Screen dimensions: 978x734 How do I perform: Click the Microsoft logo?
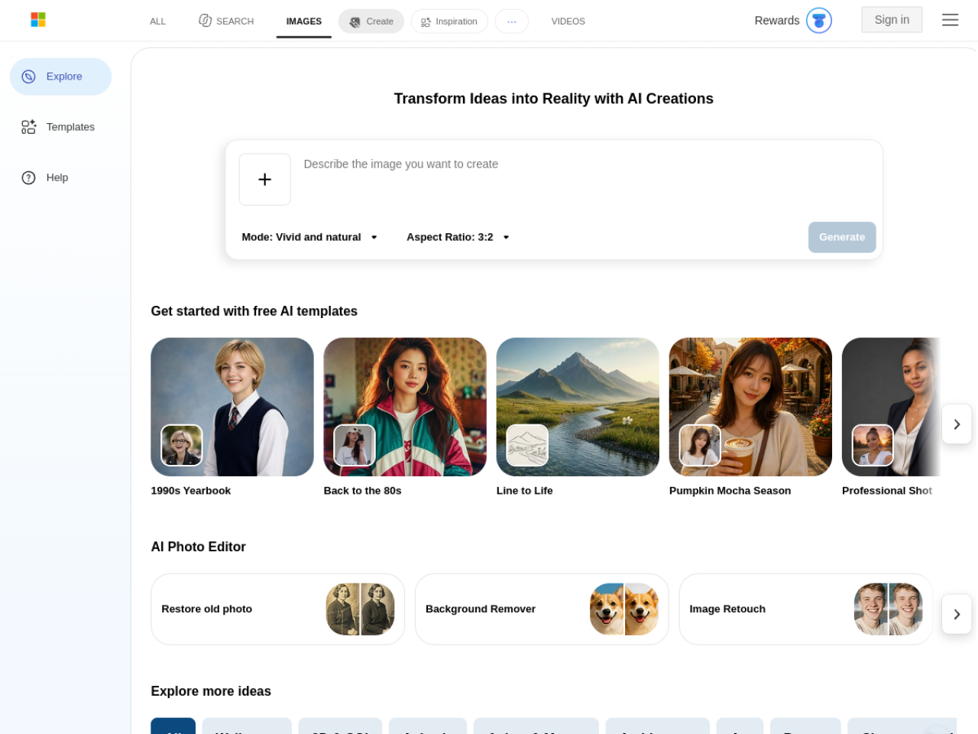(38, 20)
